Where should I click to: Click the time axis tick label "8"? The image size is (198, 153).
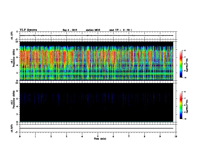pos(144,136)
